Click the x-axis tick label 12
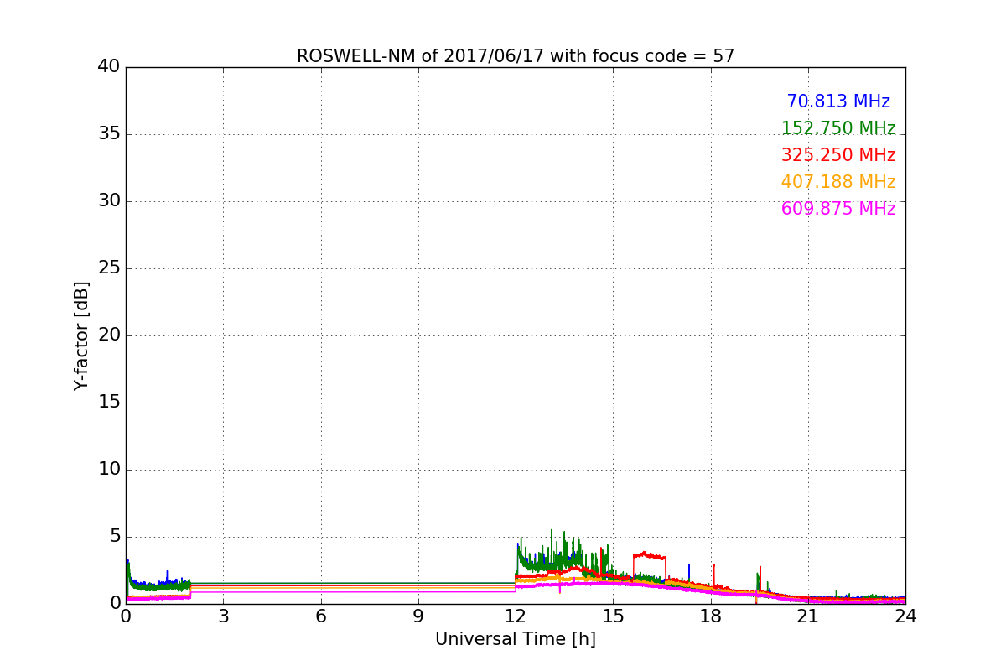 tap(516, 616)
